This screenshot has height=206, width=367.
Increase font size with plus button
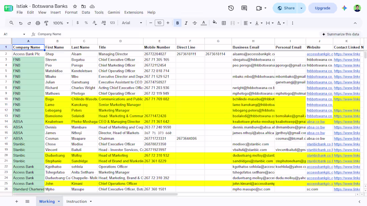(168, 23)
